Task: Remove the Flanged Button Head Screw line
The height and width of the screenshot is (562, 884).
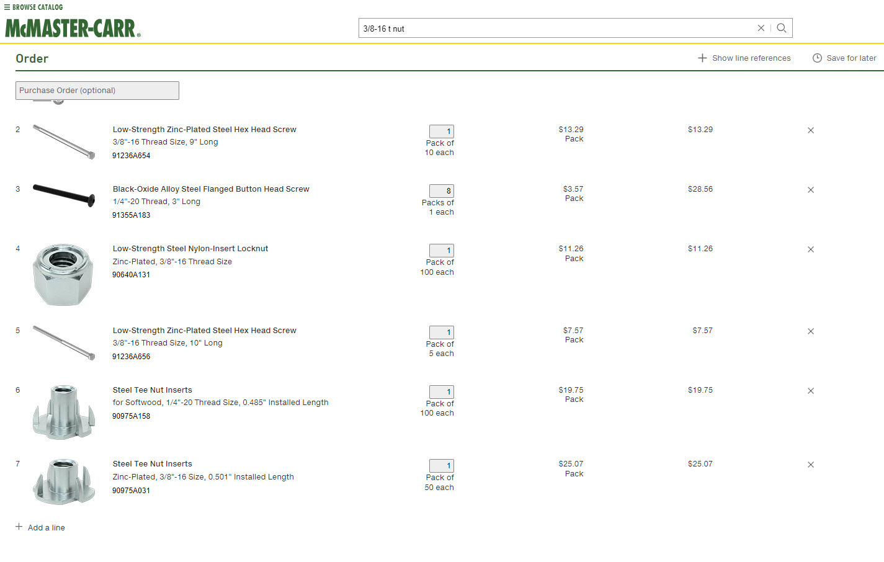Action: tap(810, 190)
